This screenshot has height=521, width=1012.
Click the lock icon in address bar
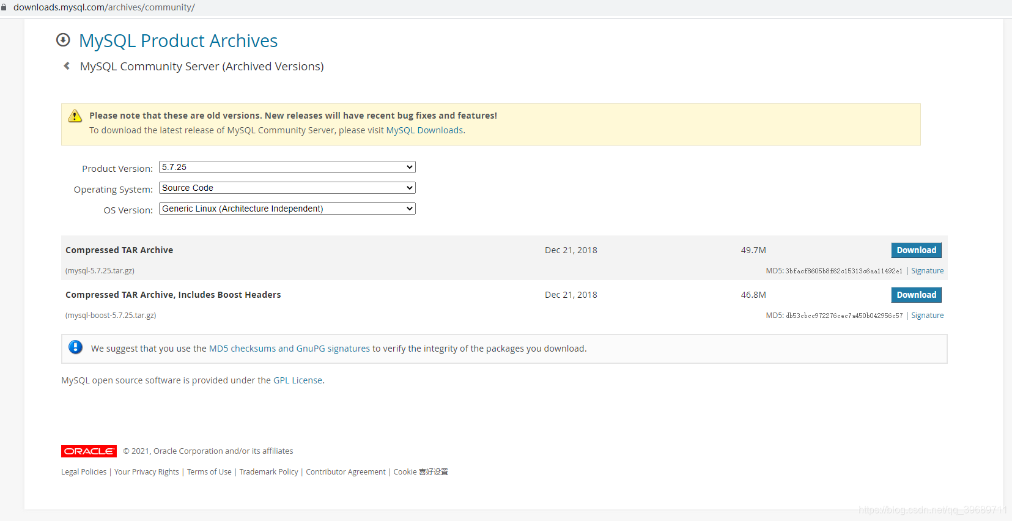4,7
